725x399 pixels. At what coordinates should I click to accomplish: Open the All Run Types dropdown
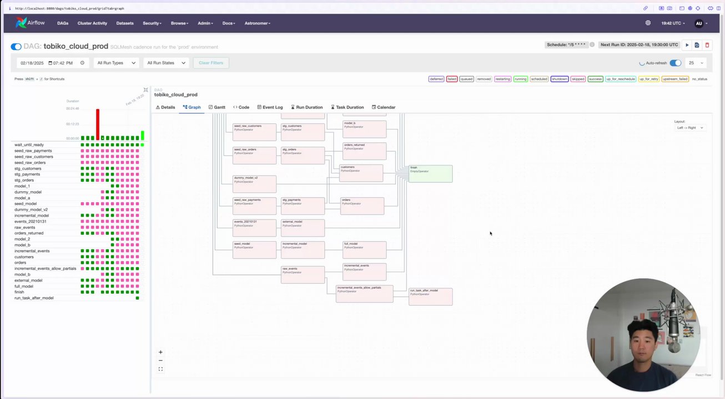point(116,63)
